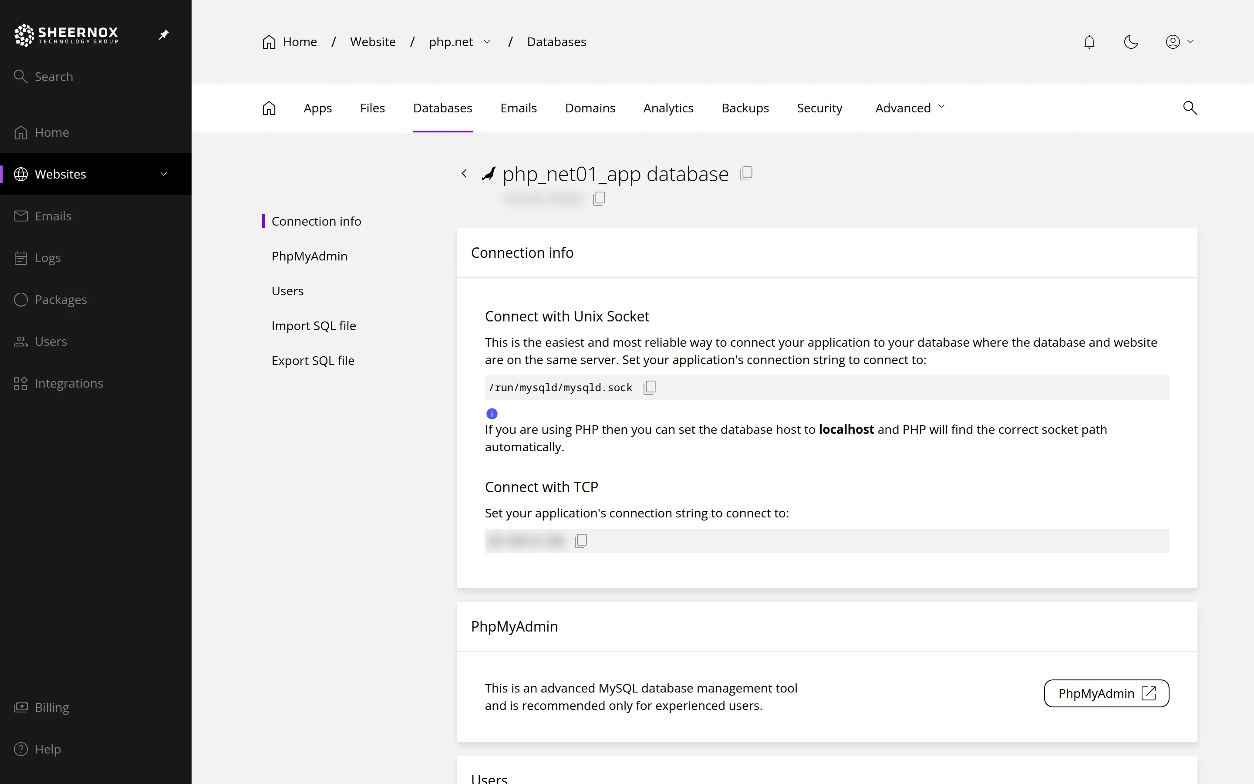Click the Home breadcrumb link
The image size is (1254, 784).
[x=290, y=41]
